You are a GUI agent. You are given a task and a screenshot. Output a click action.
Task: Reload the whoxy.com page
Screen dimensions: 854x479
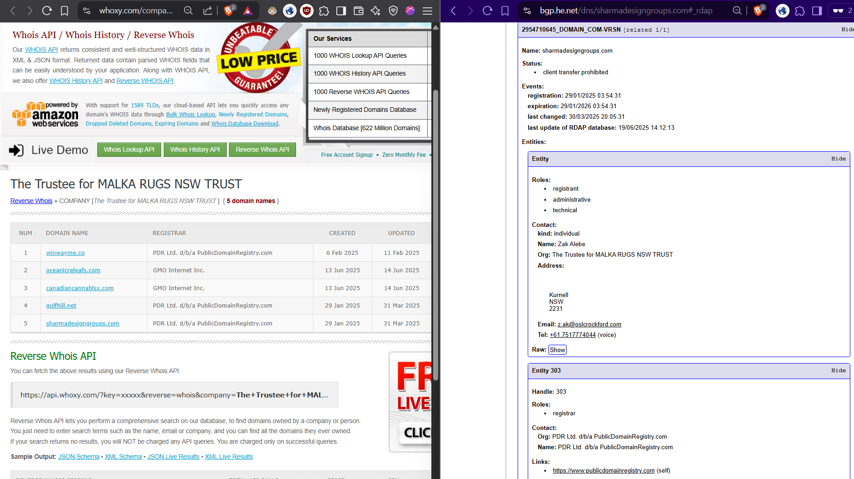(47, 11)
